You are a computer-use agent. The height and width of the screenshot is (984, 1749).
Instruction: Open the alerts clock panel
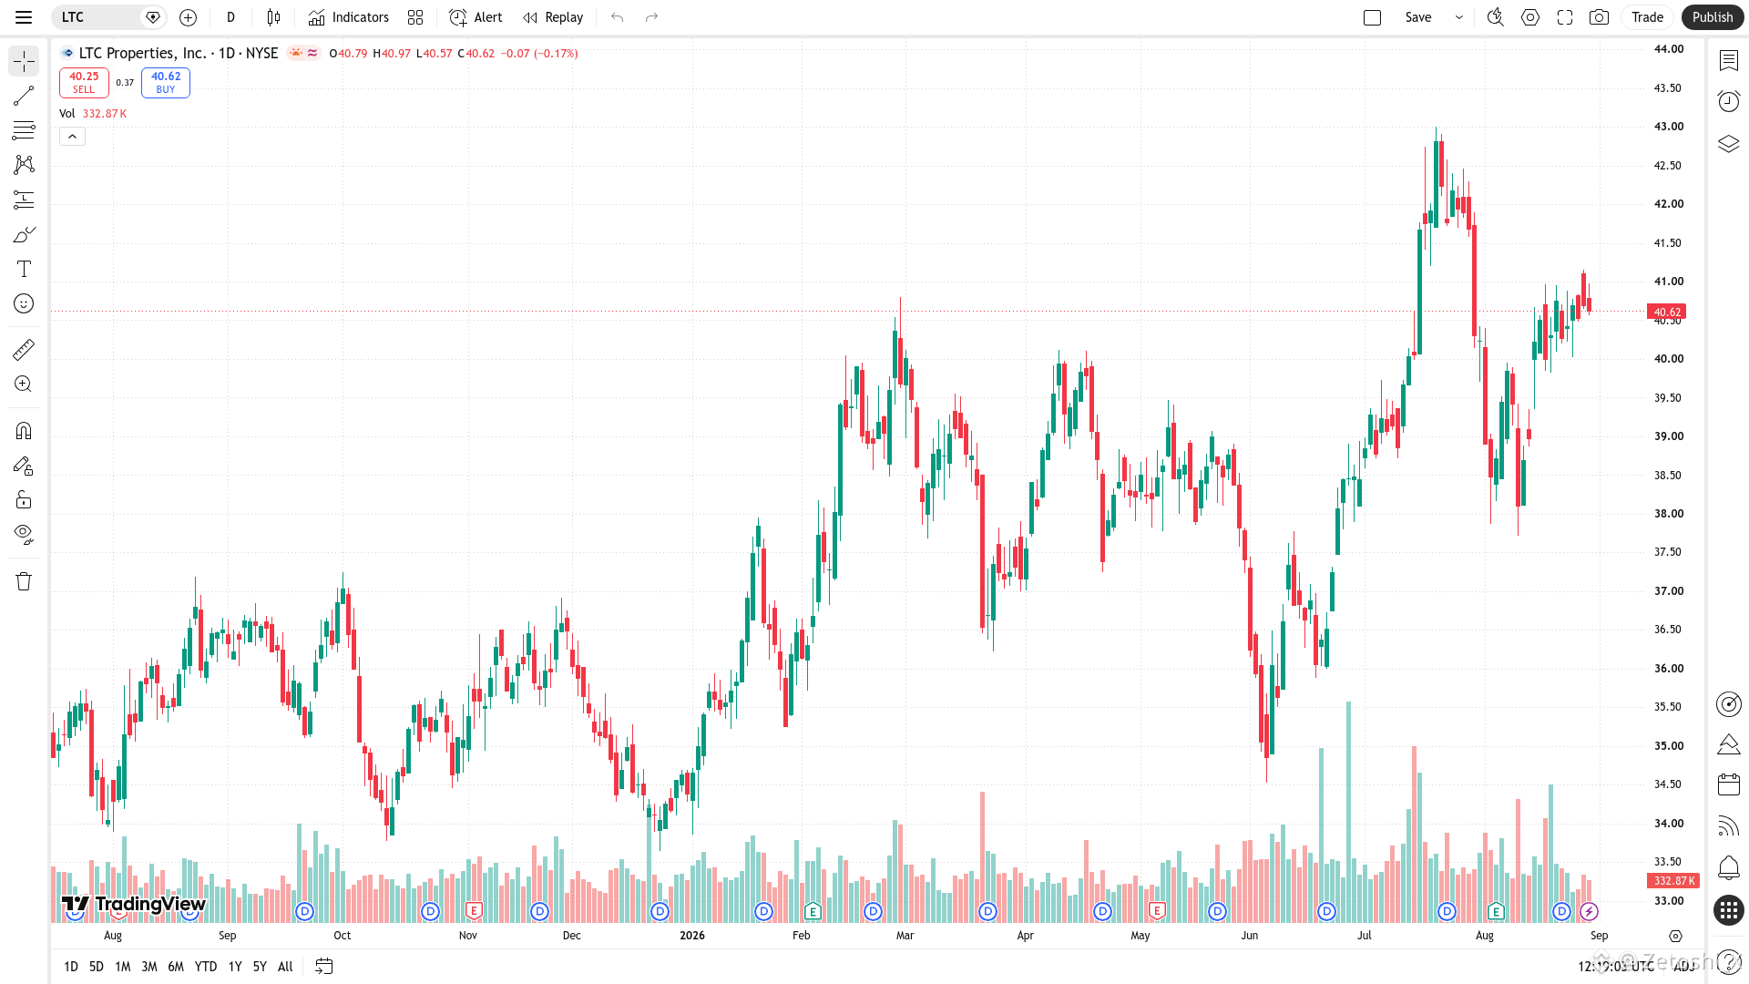click(1729, 101)
